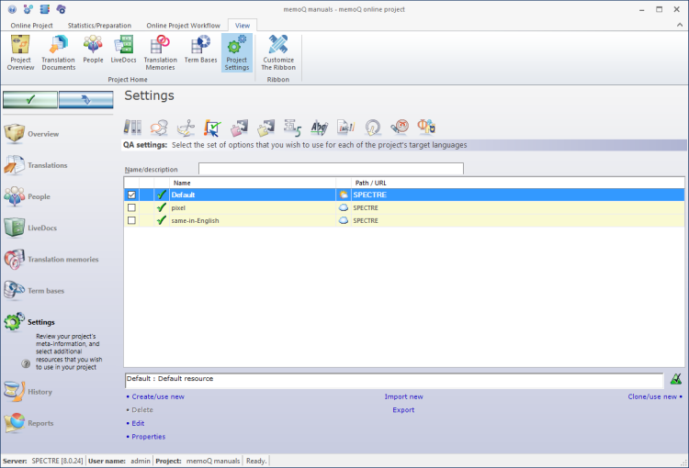Tick the same-in-English checkbox

(x=132, y=221)
